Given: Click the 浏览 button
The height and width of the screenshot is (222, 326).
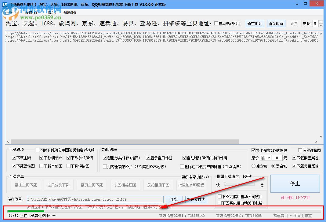Looking at the screenshot, I should coord(174,199).
